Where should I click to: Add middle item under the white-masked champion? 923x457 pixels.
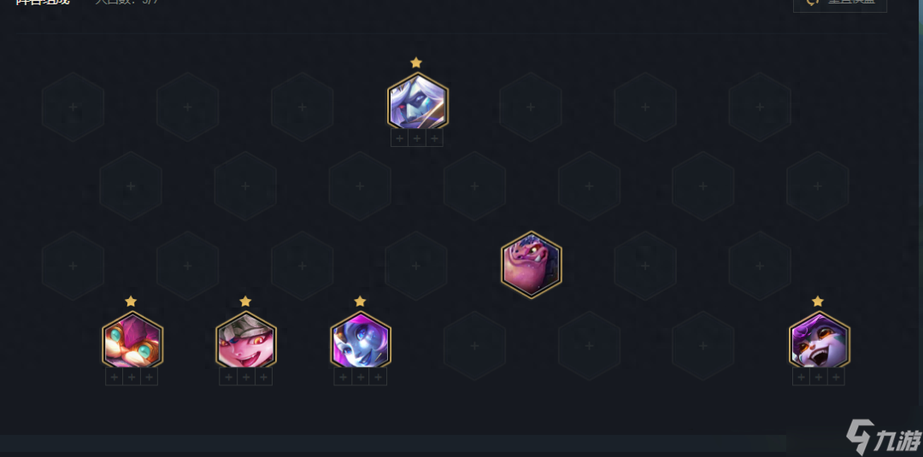(417, 138)
